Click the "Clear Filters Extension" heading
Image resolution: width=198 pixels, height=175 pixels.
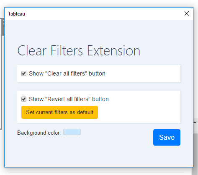(x=79, y=51)
